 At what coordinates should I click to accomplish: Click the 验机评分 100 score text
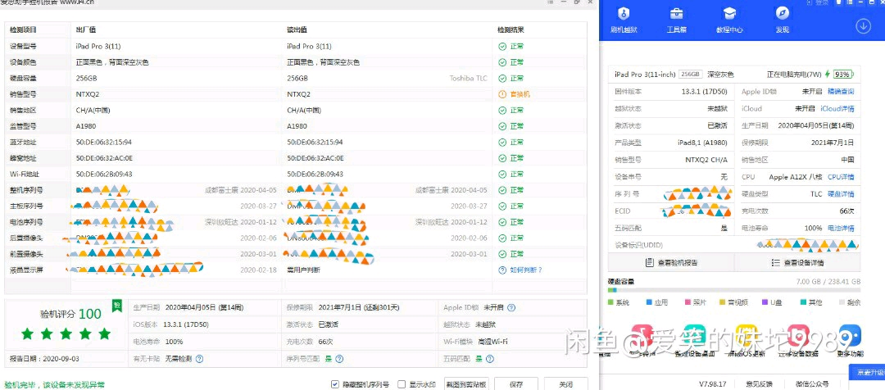(70, 314)
